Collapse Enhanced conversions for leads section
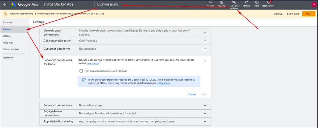This screenshot has height=128, width=318. [x=205, y=60]
